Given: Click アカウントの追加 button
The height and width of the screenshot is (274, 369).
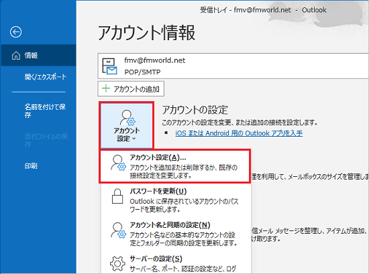Looking at the screenshot, I should click(131, 89).
